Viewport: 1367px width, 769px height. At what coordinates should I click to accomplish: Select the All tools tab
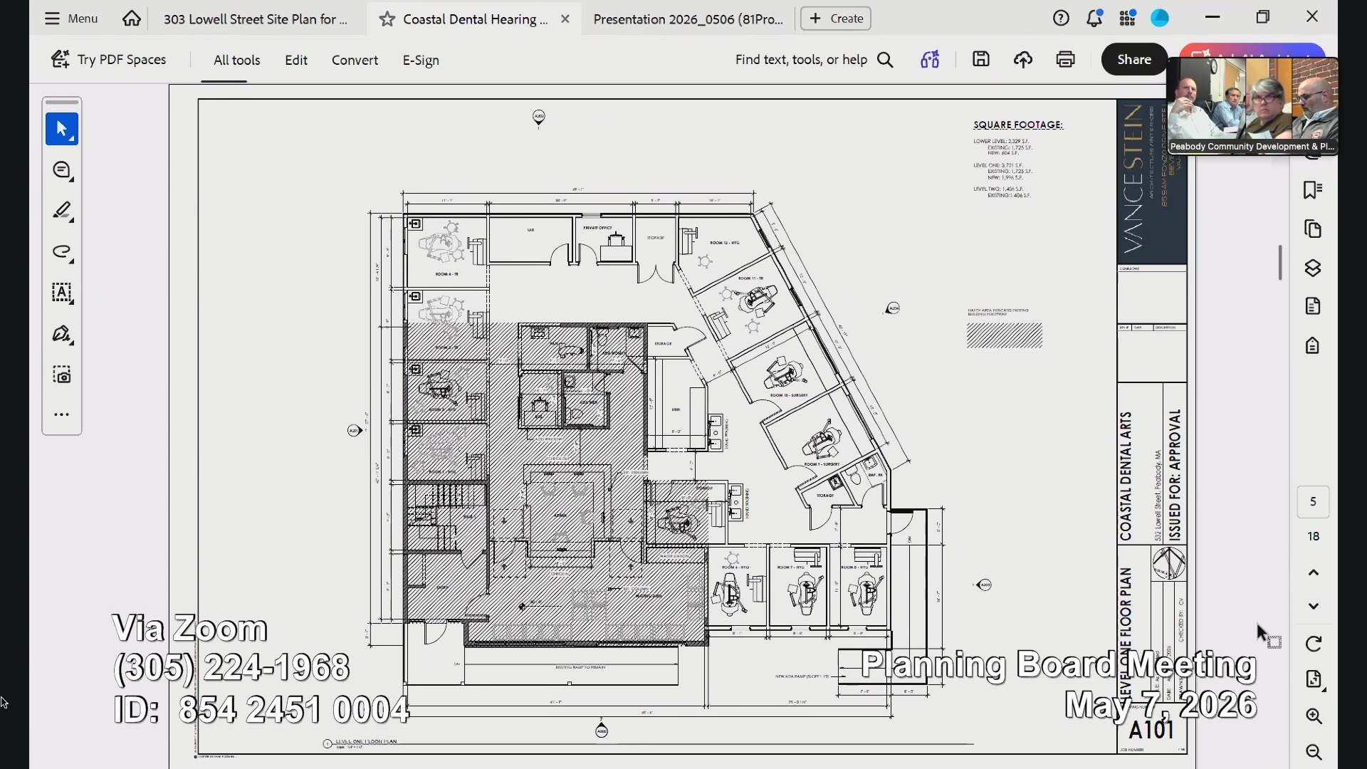pyautogui.click(x=237, y=61)
